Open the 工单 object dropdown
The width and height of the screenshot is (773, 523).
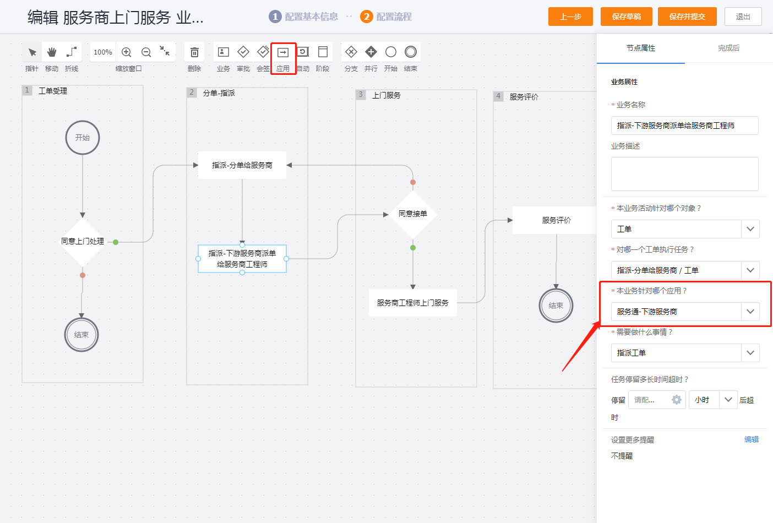pos(685,229)
